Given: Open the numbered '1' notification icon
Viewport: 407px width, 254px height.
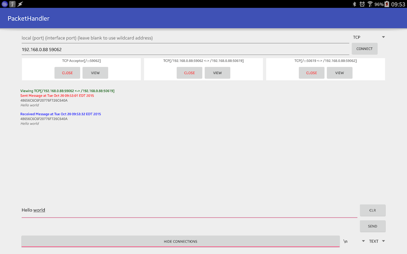Looking at the screenshot, I should [12, 4].
